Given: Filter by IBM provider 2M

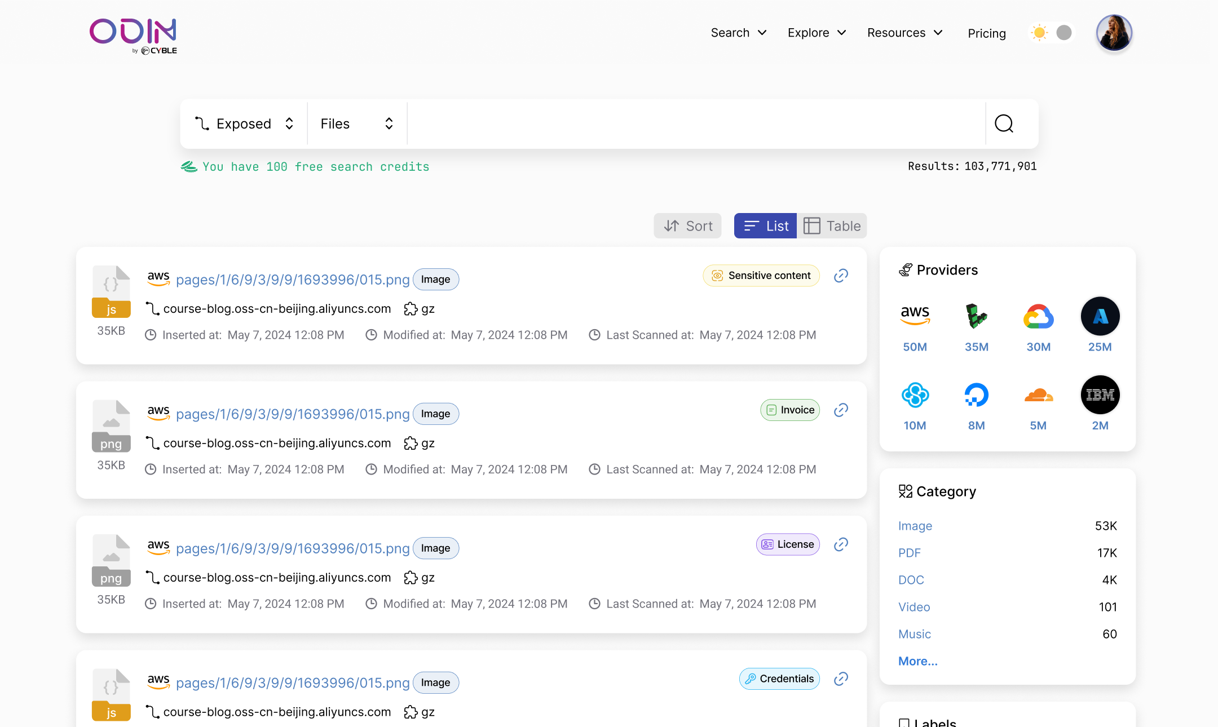Looking at the screenshot, I should [1100, 405].
